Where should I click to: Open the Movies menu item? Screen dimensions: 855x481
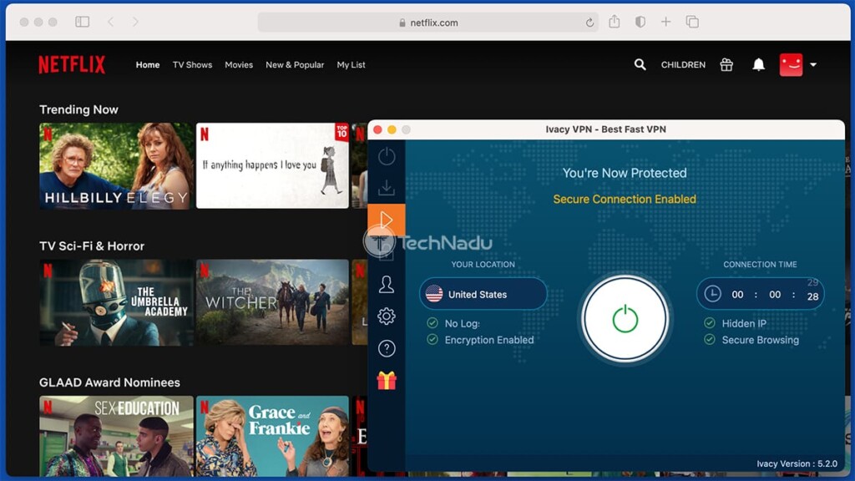click(239, 64)
